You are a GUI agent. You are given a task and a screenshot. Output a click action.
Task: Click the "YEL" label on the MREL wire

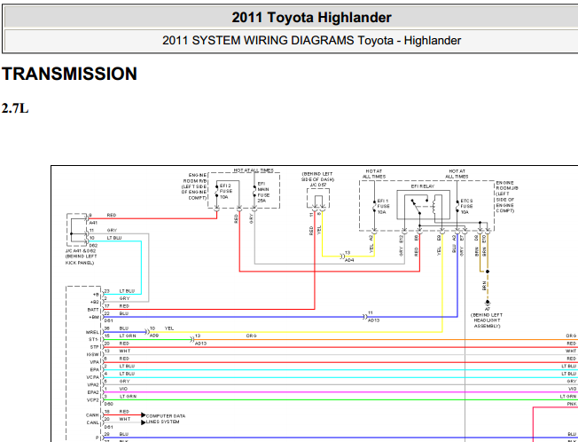coord(169,328)
